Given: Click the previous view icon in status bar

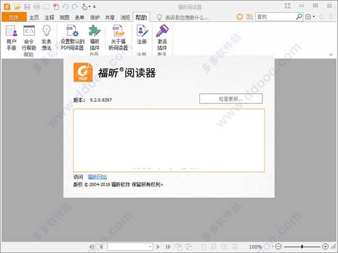Looking at the screenshot, I should coord(179,247).
